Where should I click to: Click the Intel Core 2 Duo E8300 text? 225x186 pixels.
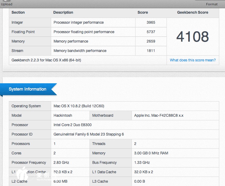[x=72, y=125]
